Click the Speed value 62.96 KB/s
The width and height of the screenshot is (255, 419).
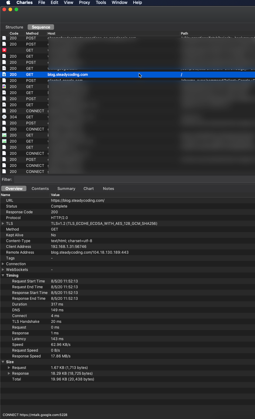click(x=61, y=345)
